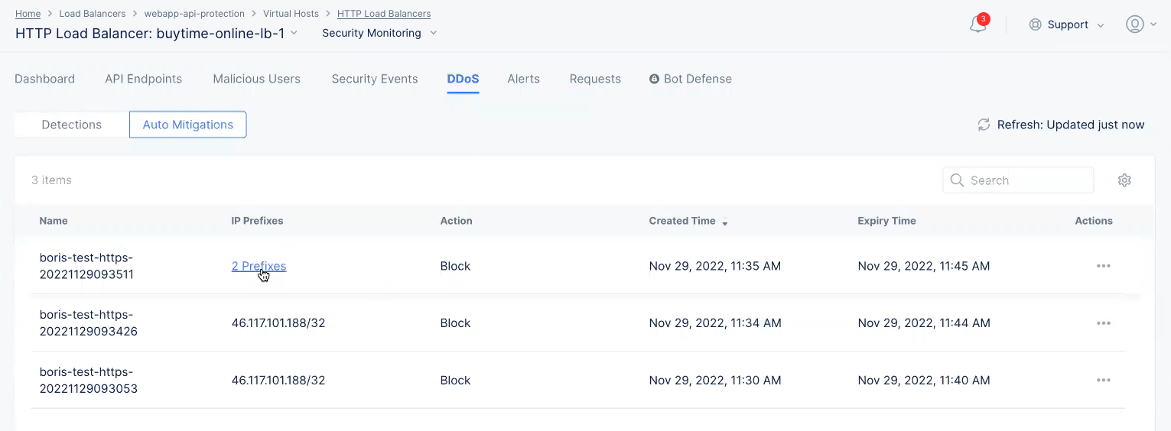Open the notifications bell icon

tap(977, 25)
